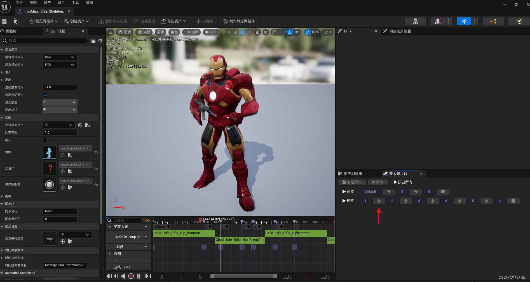Jump to the timeline start
Viewport: 530px width, 282px height.
[x=109, y=276]
